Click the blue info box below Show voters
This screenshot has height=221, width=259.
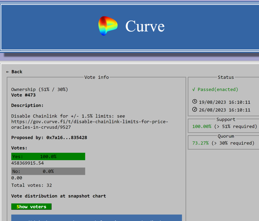(x=96, y=218)
